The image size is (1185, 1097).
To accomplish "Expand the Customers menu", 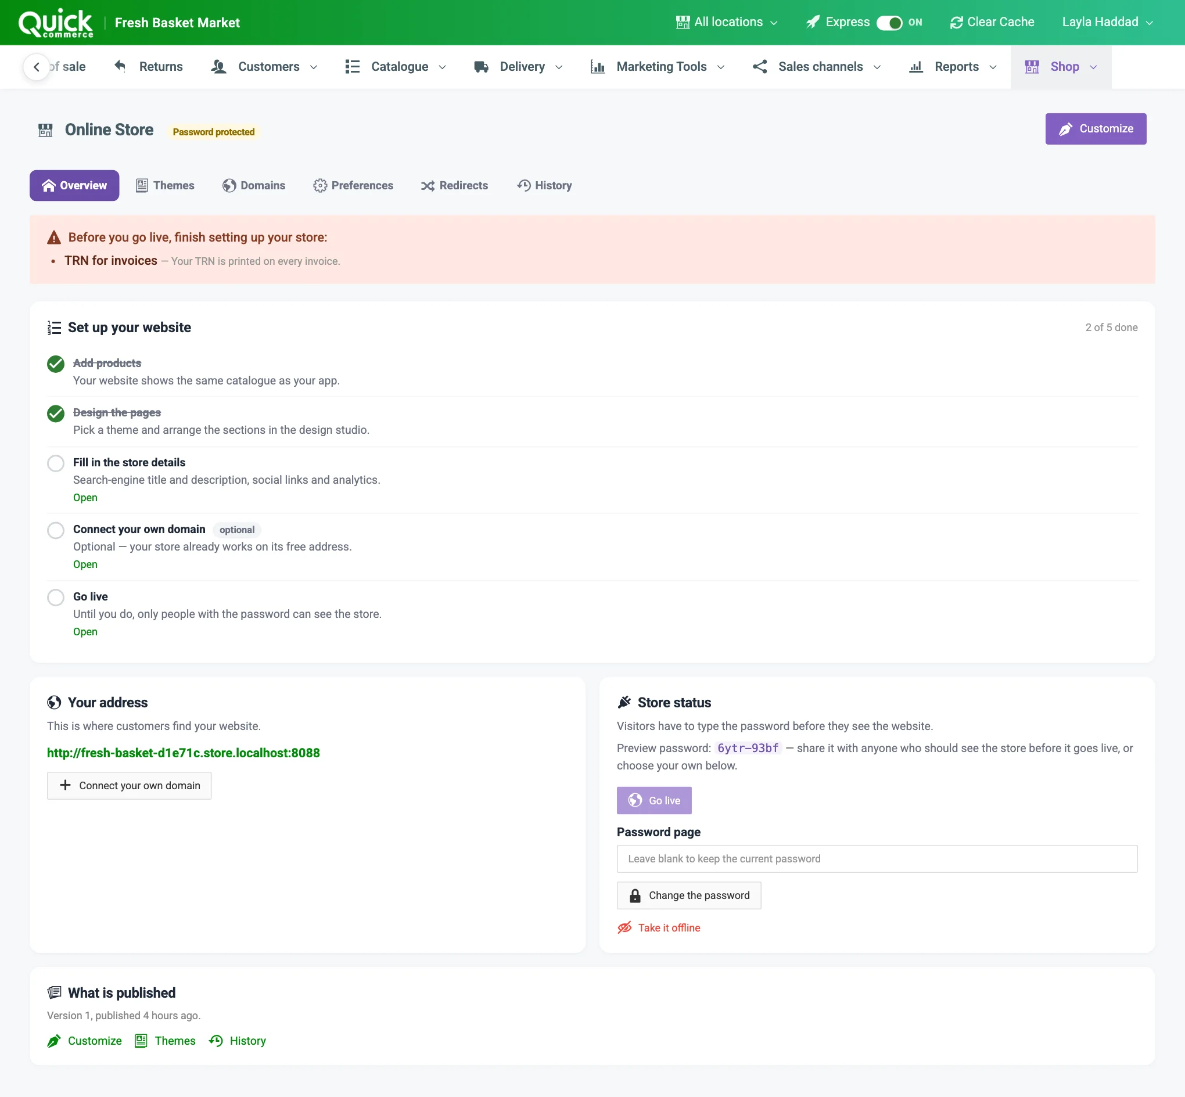I will (x=264, y=67).
